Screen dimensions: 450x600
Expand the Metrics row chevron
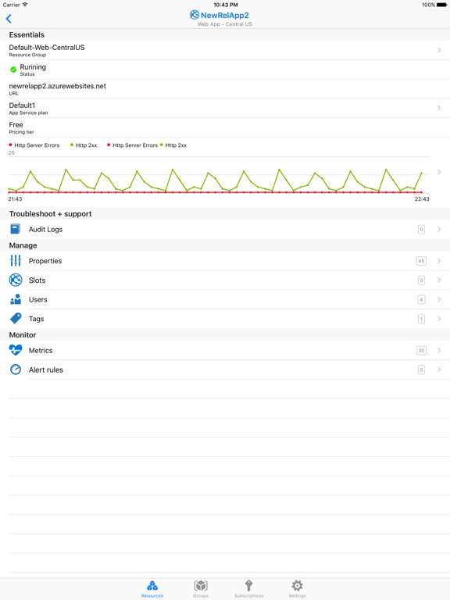(x=439, y=350)
